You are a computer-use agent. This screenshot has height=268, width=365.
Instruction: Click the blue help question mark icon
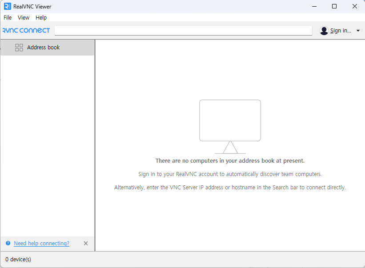(x=8, y=243)
